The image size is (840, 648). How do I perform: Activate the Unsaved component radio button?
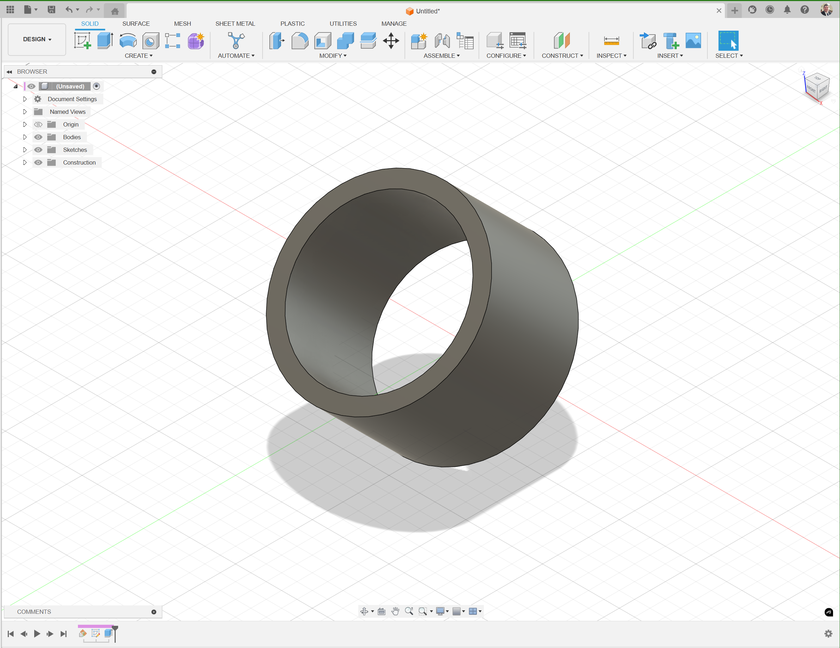pyautogui.click(x=97, y=86)
